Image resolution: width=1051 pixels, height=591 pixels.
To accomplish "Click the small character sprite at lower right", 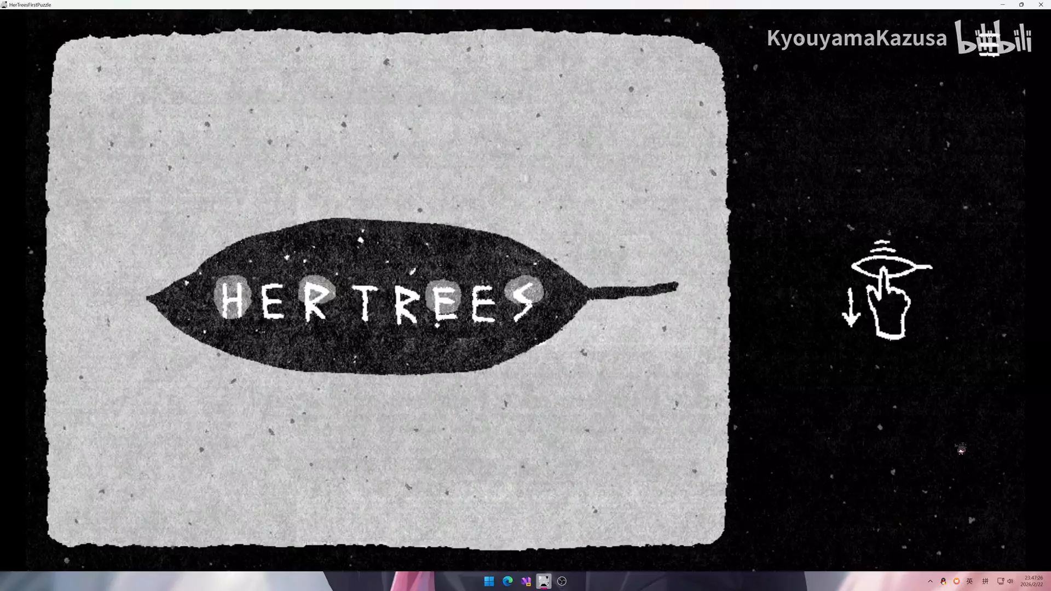I will [x=961, y=449].
